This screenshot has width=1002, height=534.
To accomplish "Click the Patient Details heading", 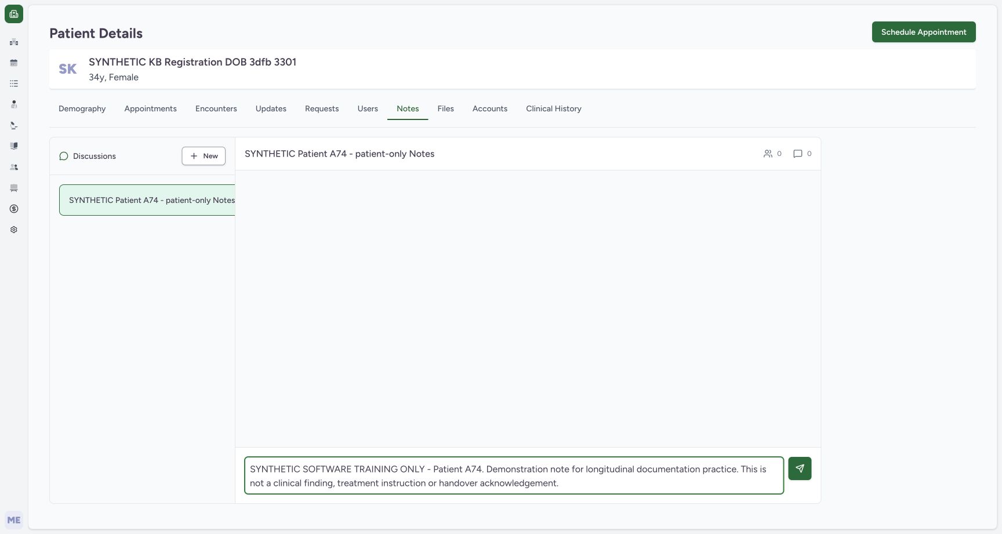I will click(96, 34).
